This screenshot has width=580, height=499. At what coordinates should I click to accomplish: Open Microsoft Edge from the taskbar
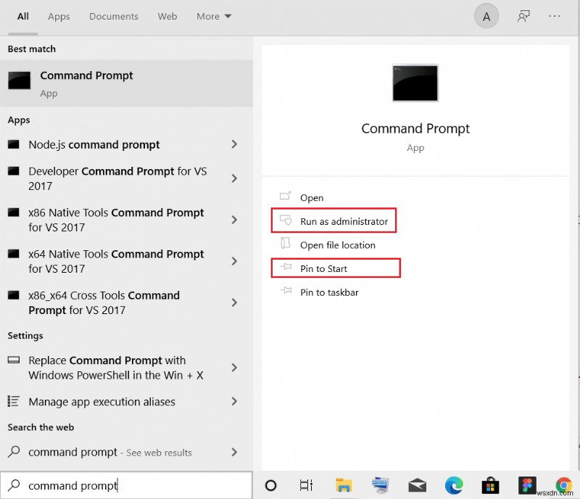[455, 486]
